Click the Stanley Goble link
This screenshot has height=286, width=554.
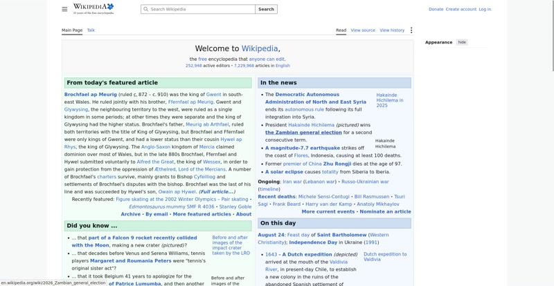[x=235, y=207]
